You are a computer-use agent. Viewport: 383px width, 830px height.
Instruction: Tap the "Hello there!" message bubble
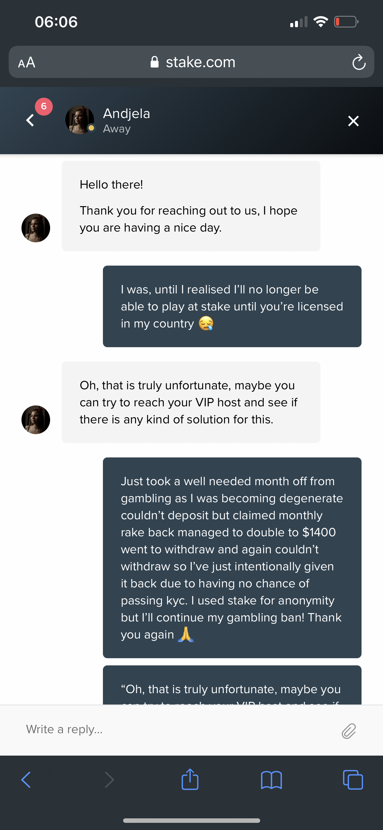(x=191, y=206)
